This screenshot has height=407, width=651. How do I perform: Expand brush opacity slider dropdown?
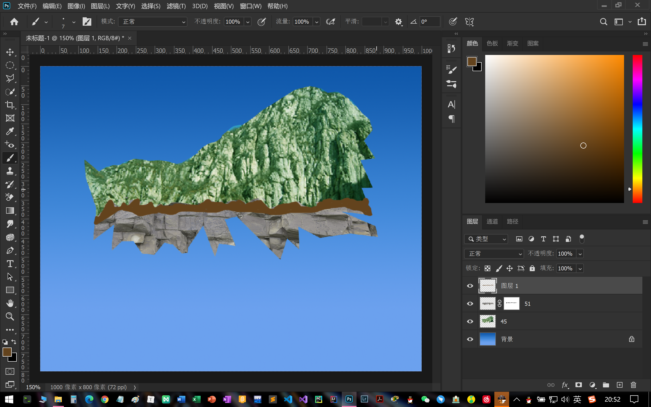[248, 22]
